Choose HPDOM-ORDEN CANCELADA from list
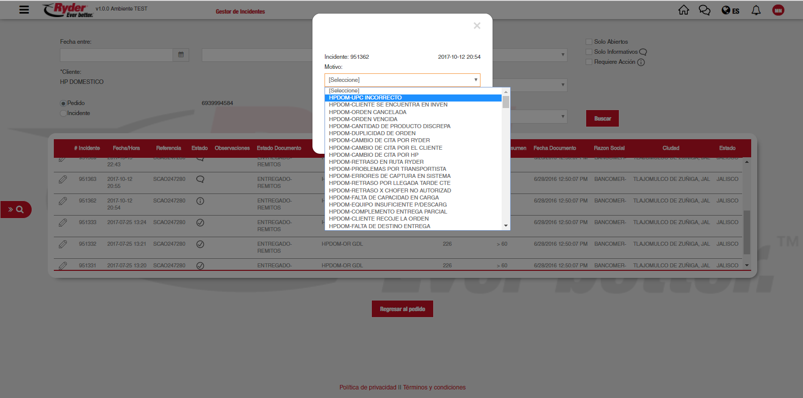This screenshot has width=803, height=398. point(367,112)
